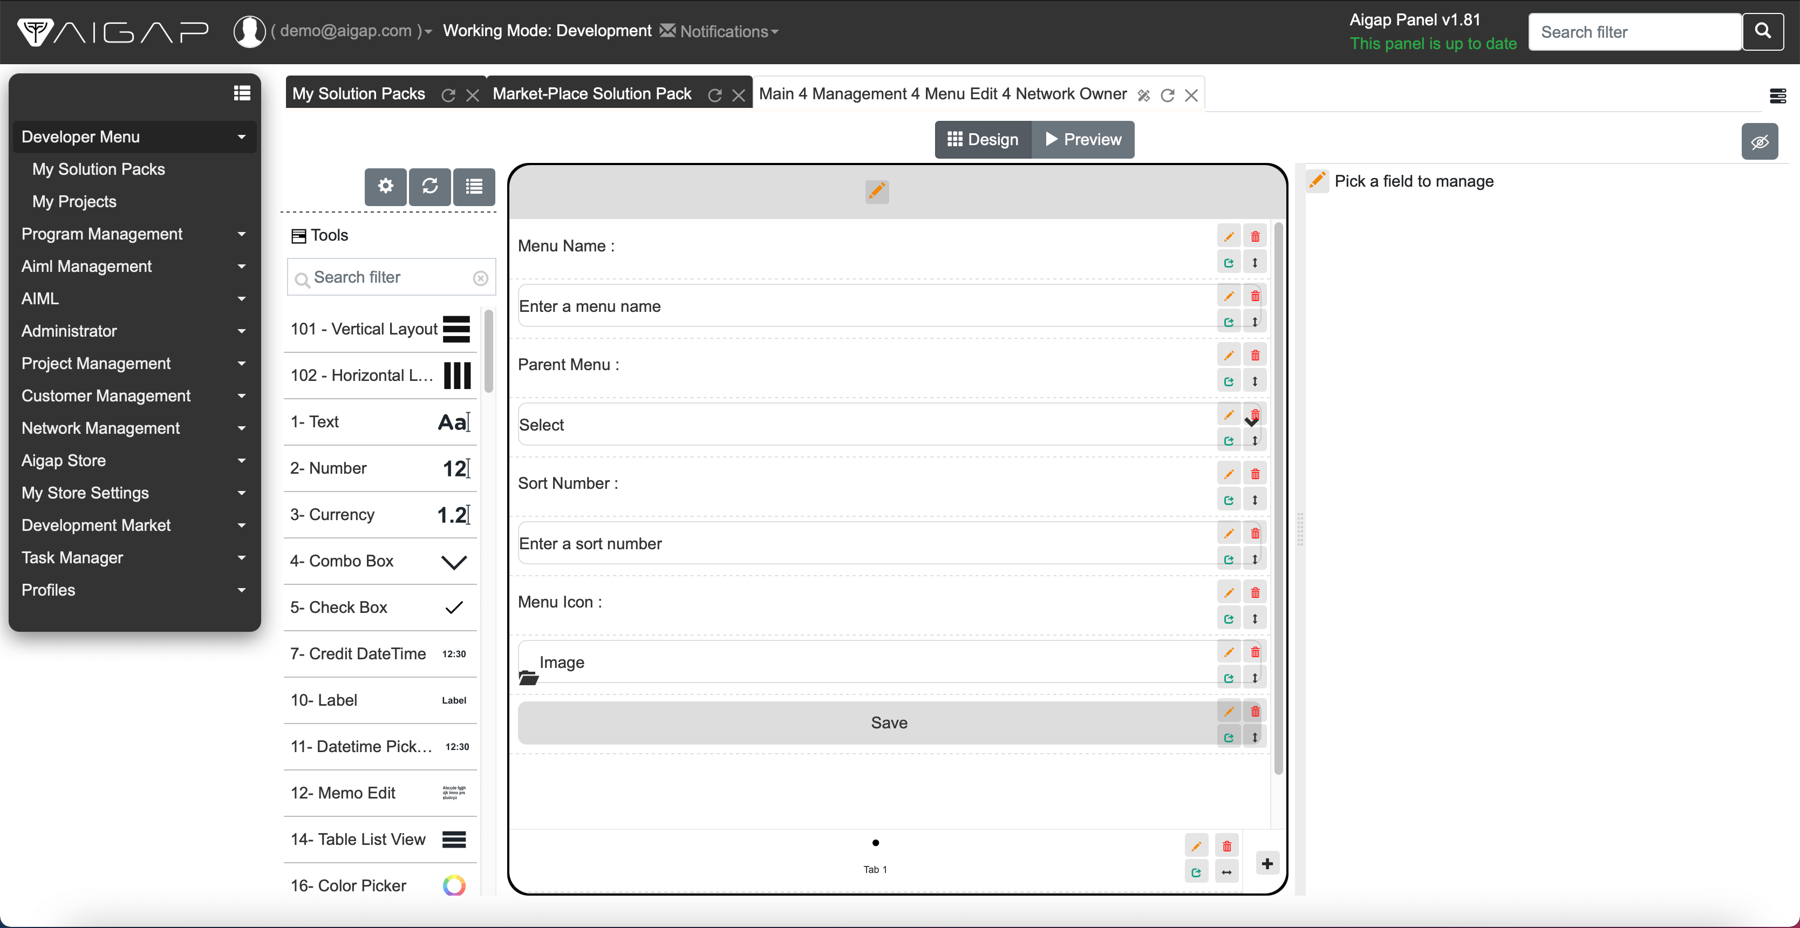Edit Tab 1 with pencil icon

click(1196, 846)
